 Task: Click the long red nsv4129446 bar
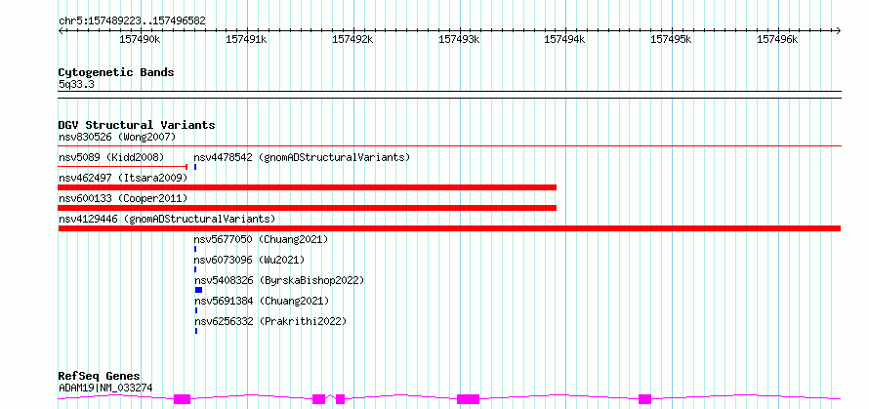449,228
